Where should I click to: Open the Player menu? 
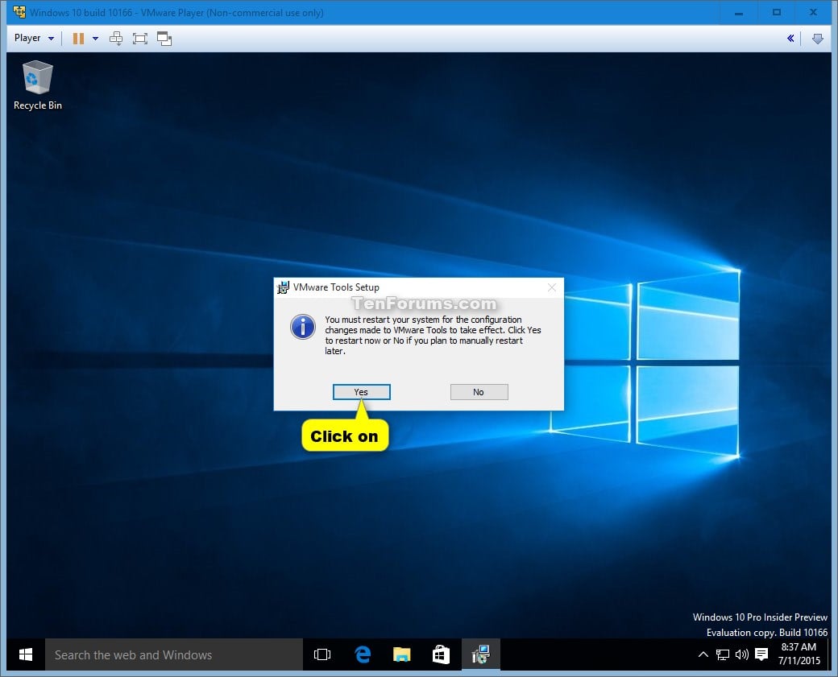pos(34,38)
